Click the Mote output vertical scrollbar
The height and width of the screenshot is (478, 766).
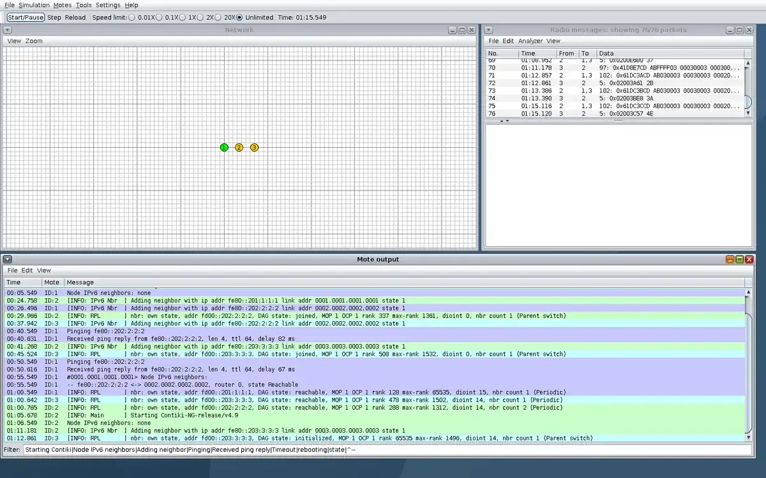[748, 365]
